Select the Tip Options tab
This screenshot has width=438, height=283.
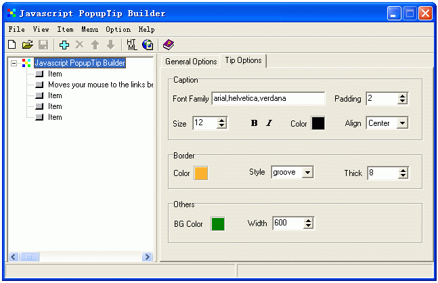243,60
